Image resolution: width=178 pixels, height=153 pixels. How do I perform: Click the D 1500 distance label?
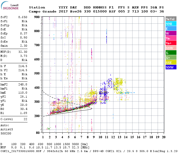(x=66, y=144)
